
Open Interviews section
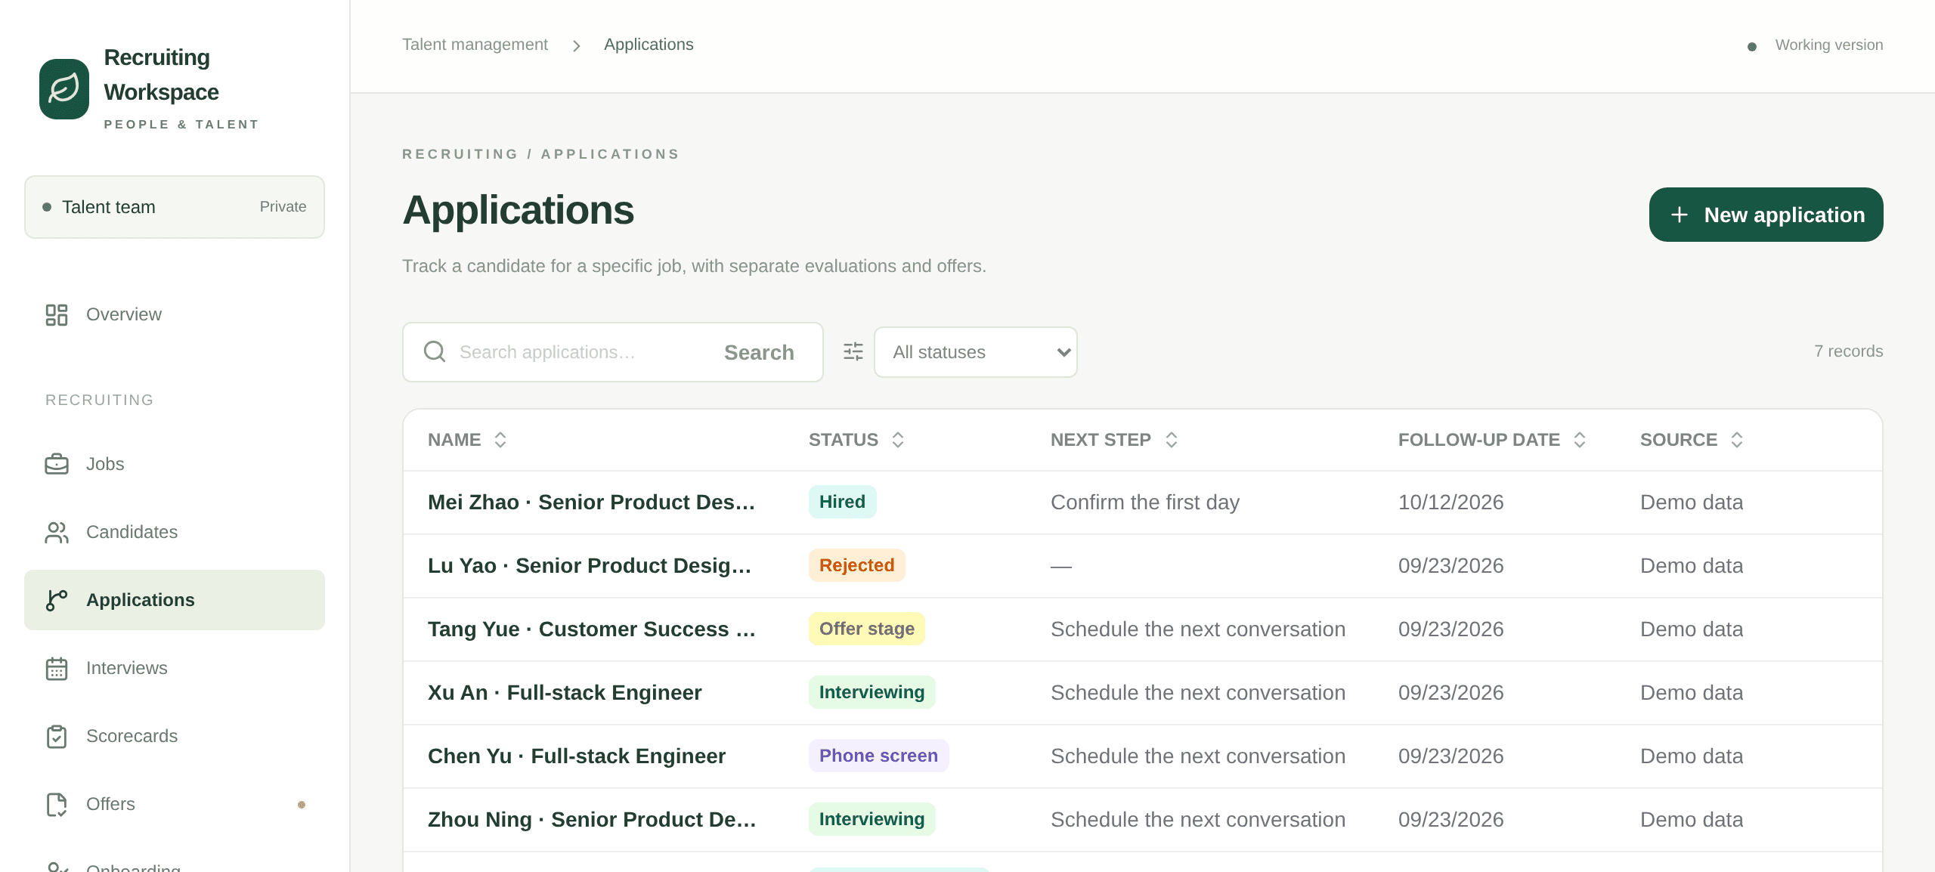[x=175, y=668]
